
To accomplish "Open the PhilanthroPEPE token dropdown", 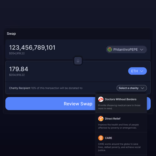I will pos(126,50).
